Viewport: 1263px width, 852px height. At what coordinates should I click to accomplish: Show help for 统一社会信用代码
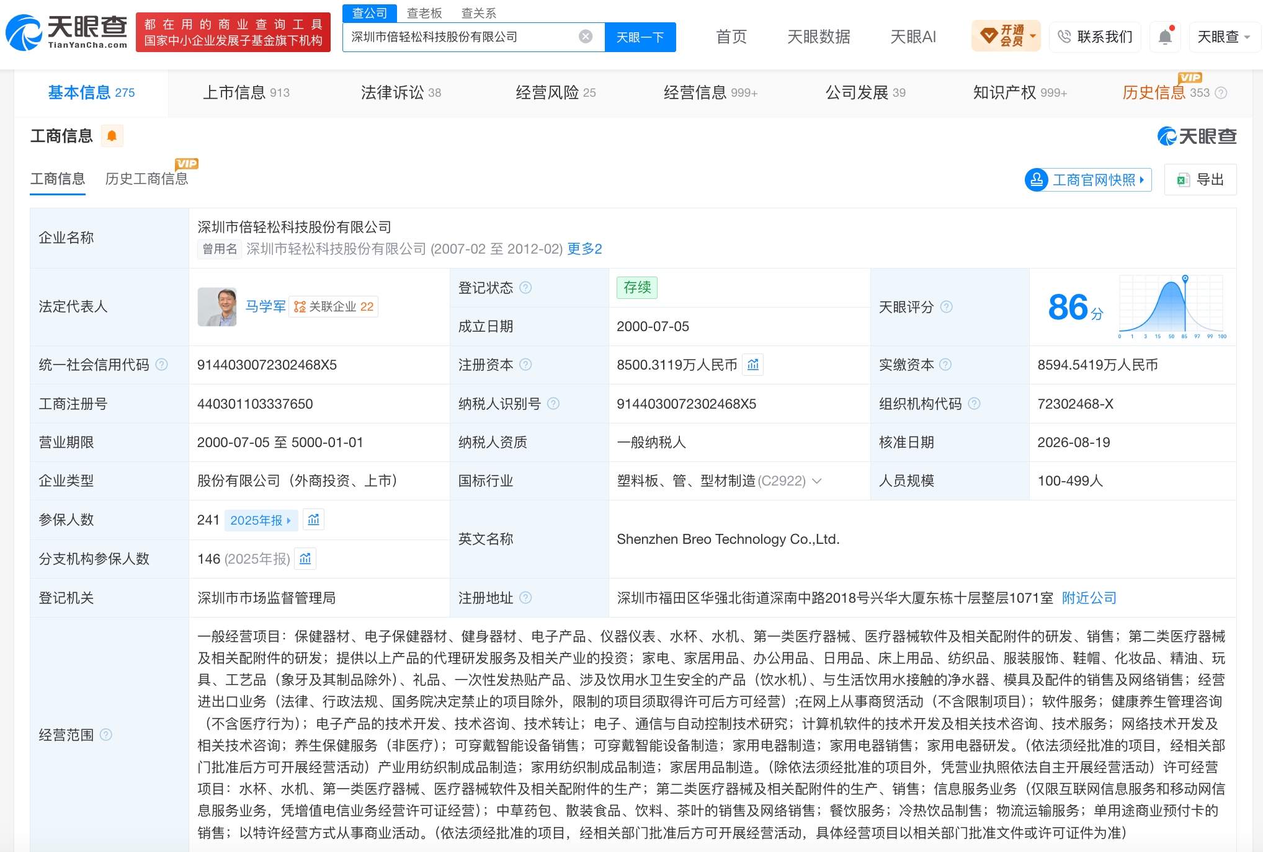(x=162, y=365)
